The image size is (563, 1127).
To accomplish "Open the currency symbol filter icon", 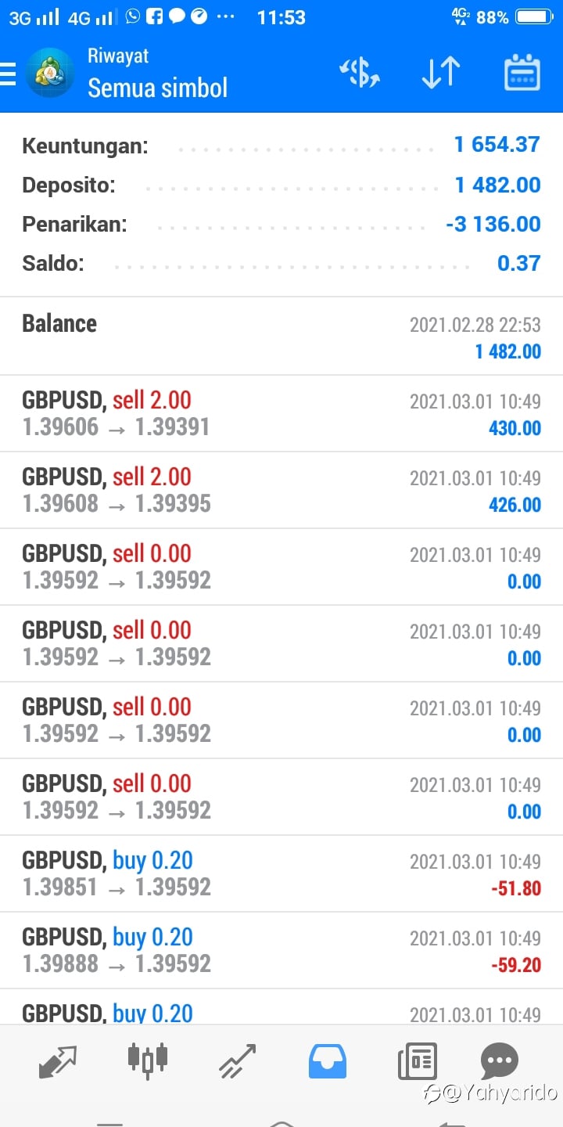I will [x=360, y=74].
